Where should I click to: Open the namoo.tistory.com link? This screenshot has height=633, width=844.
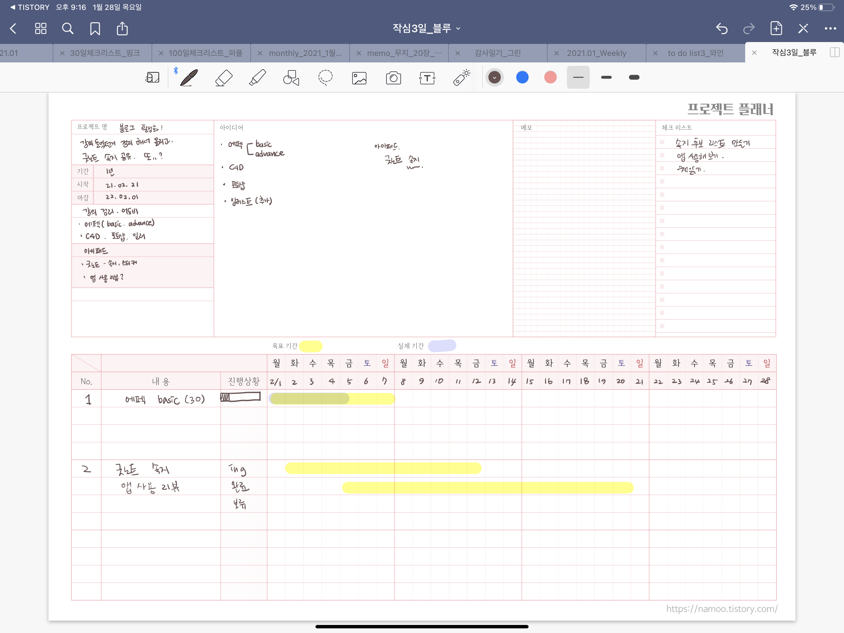click(722, 609)
